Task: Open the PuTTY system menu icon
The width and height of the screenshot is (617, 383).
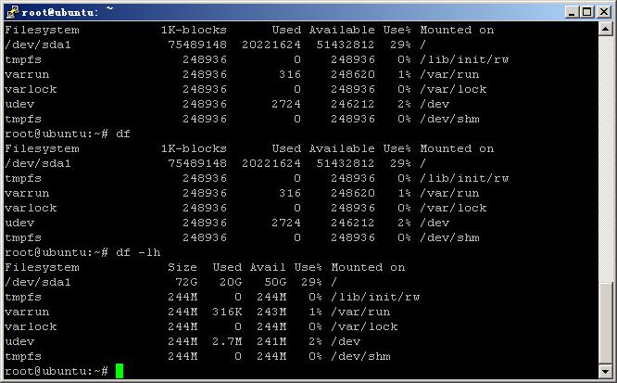Action: pos(12,12)
